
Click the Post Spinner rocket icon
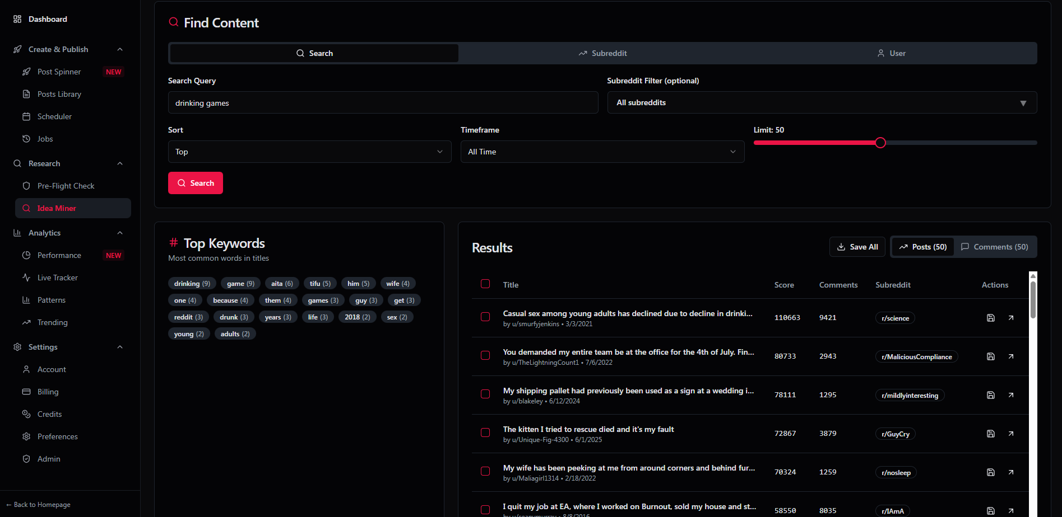tap(26, 72)
